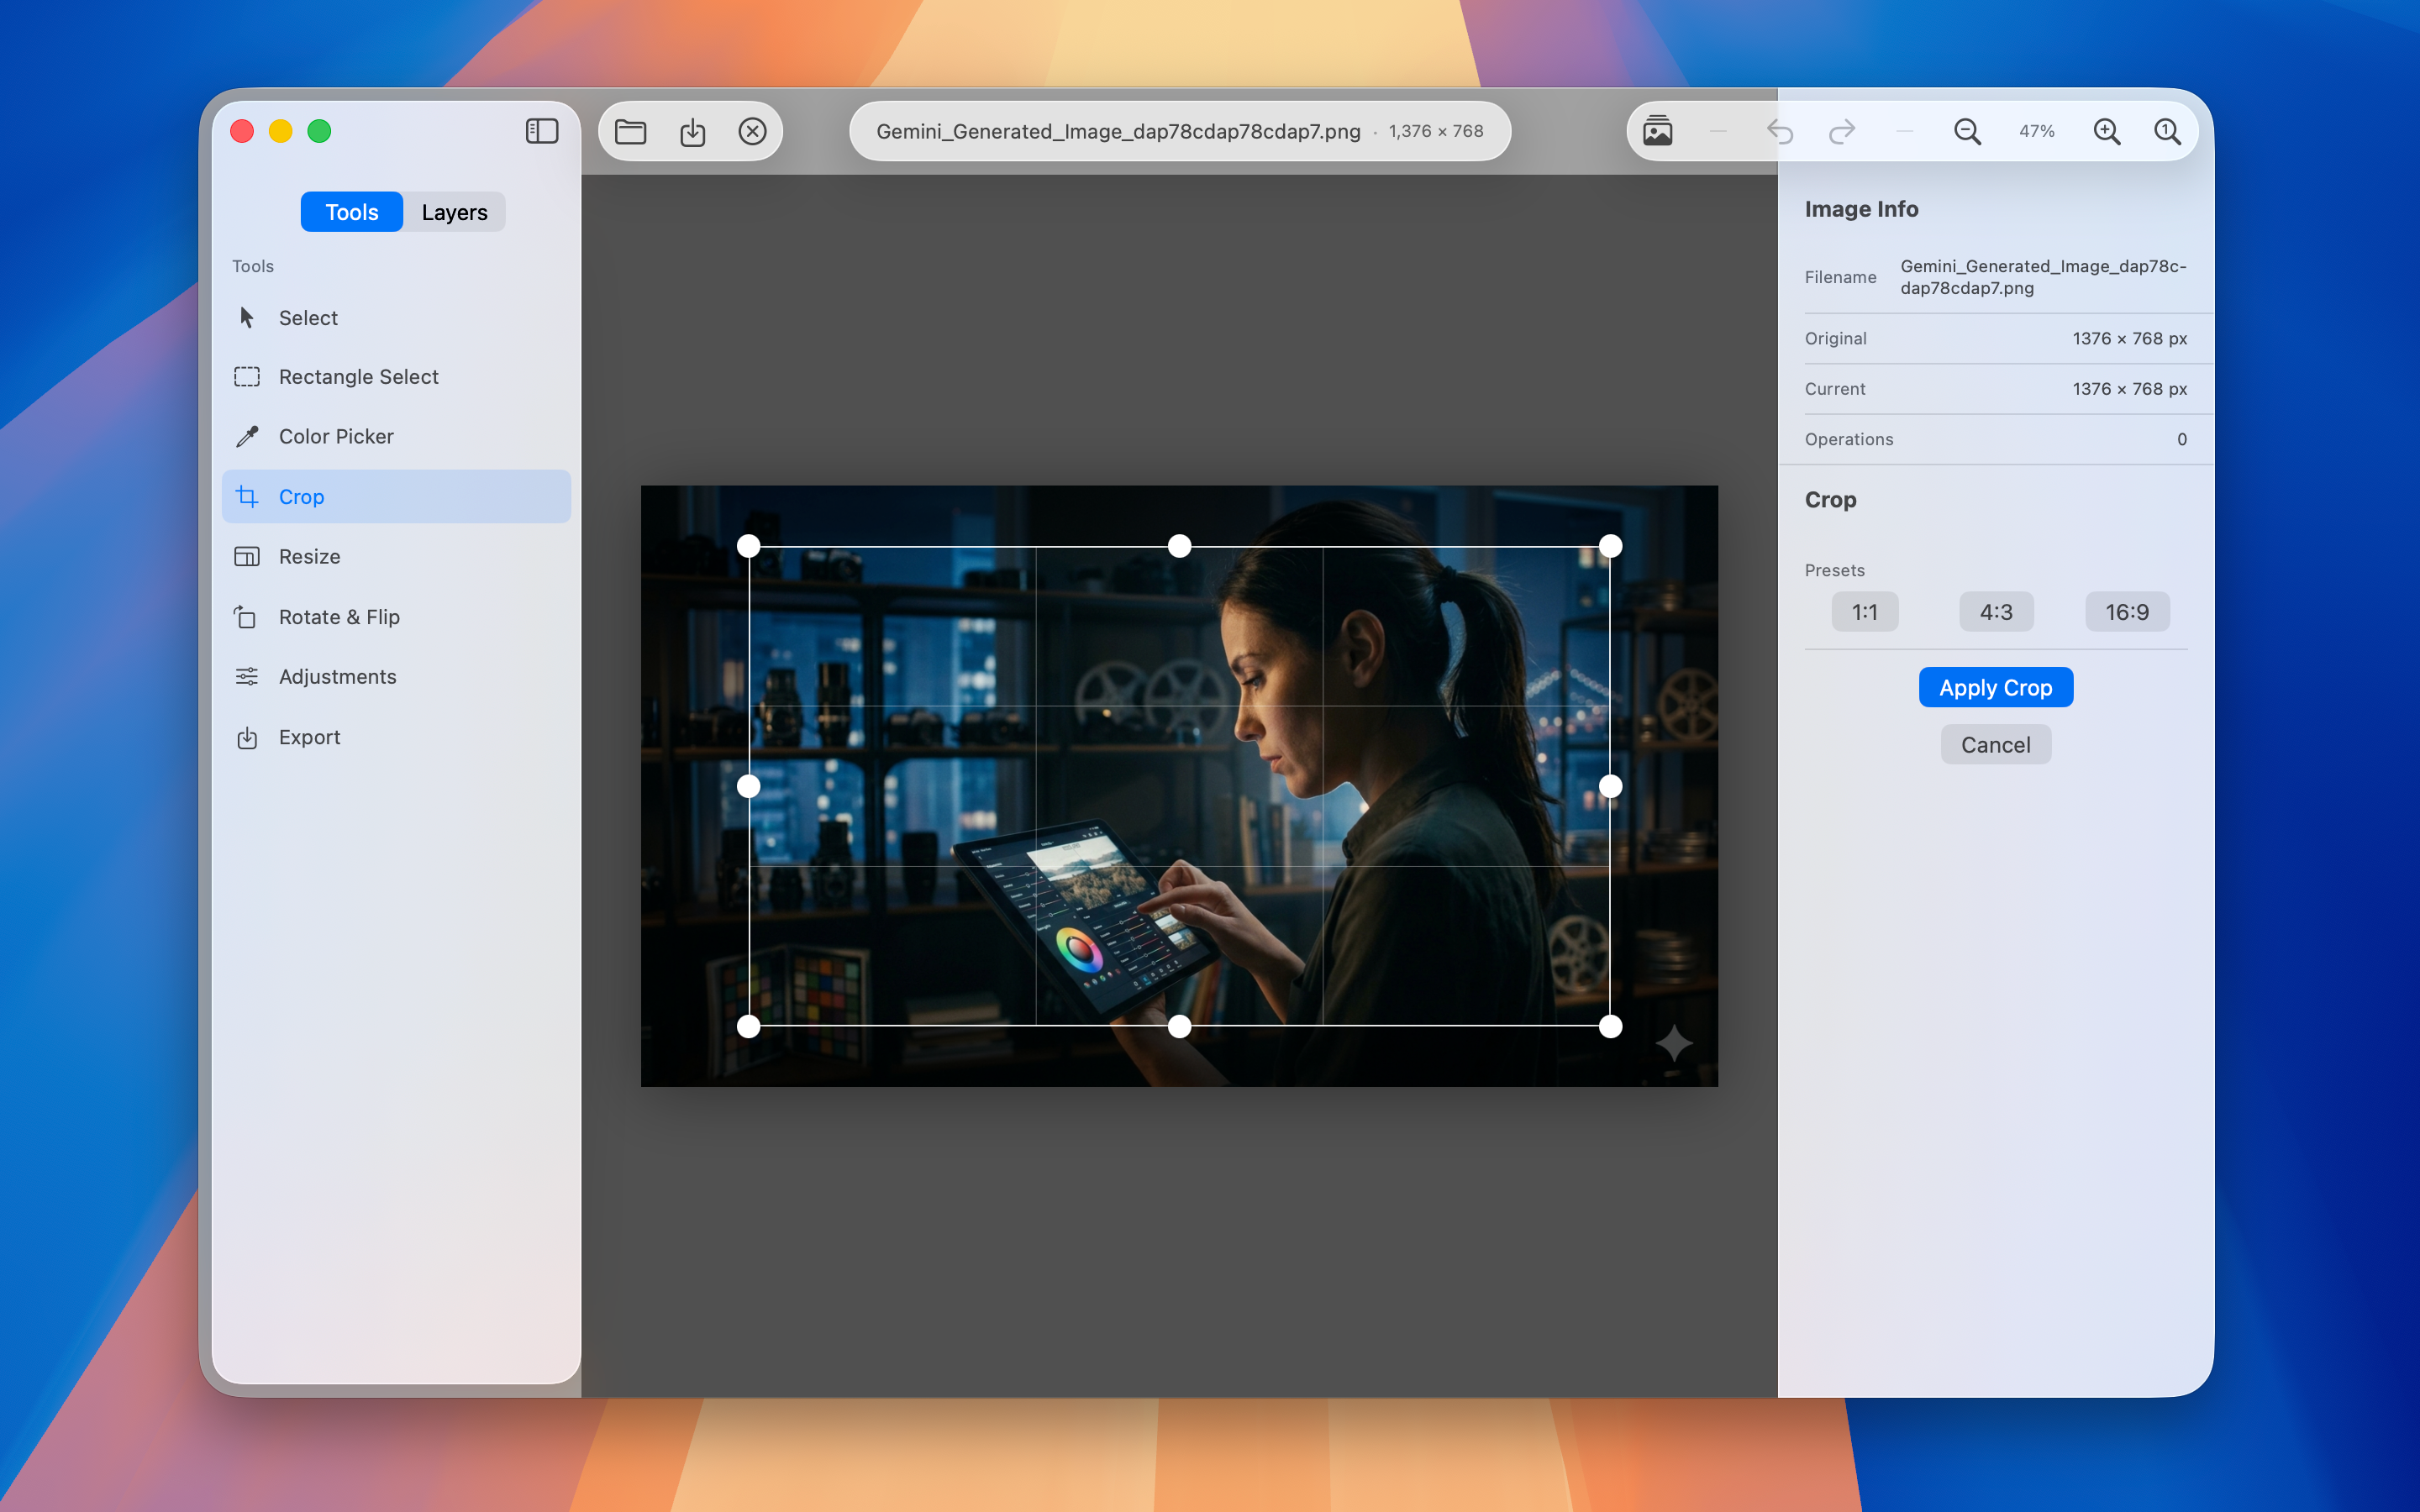Select the Crop tool in sidebar
Image resolution: width=2420 pixels, height=1512 pixels.
click(396, 497)
